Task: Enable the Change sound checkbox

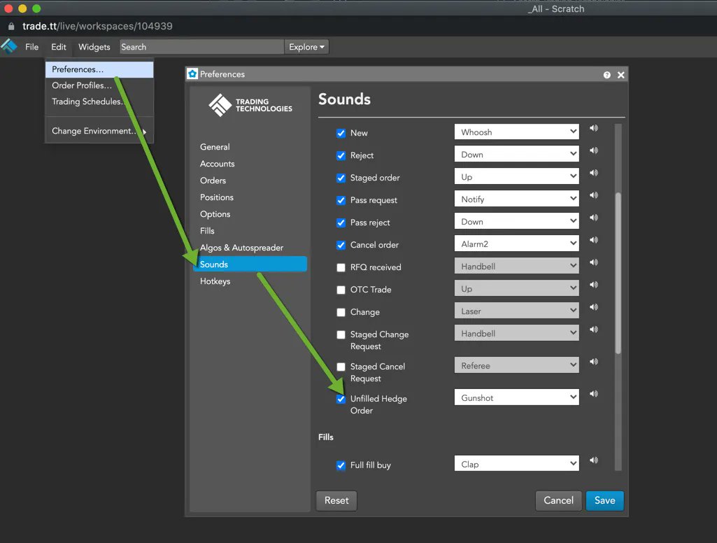Action: point(341,313)
